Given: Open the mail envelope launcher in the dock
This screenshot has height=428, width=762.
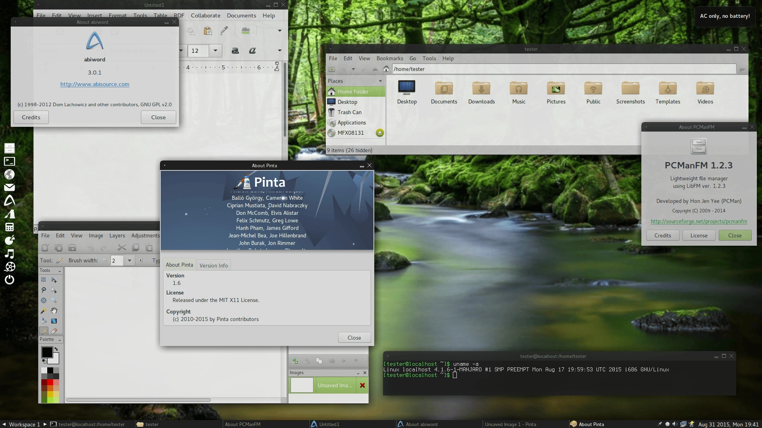Looking at the screenshot, I should 10,187.
